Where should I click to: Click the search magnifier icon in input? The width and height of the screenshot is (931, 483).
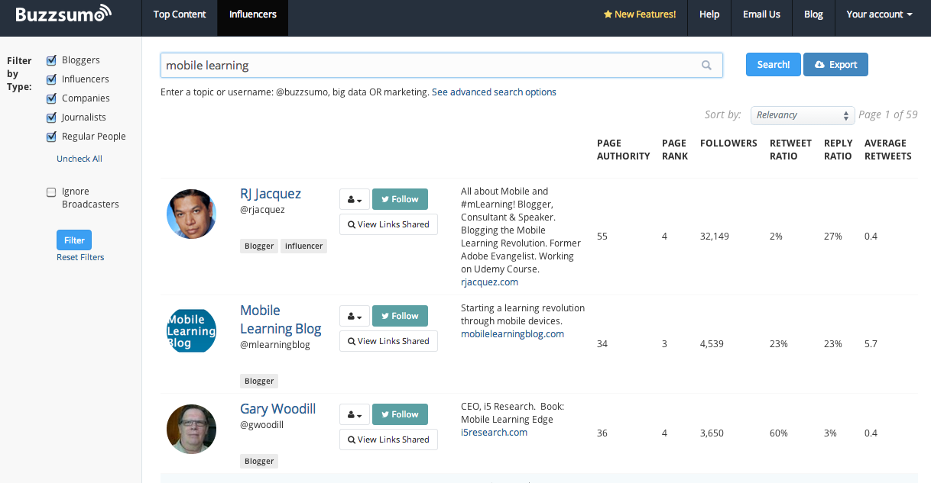(706, 66)
